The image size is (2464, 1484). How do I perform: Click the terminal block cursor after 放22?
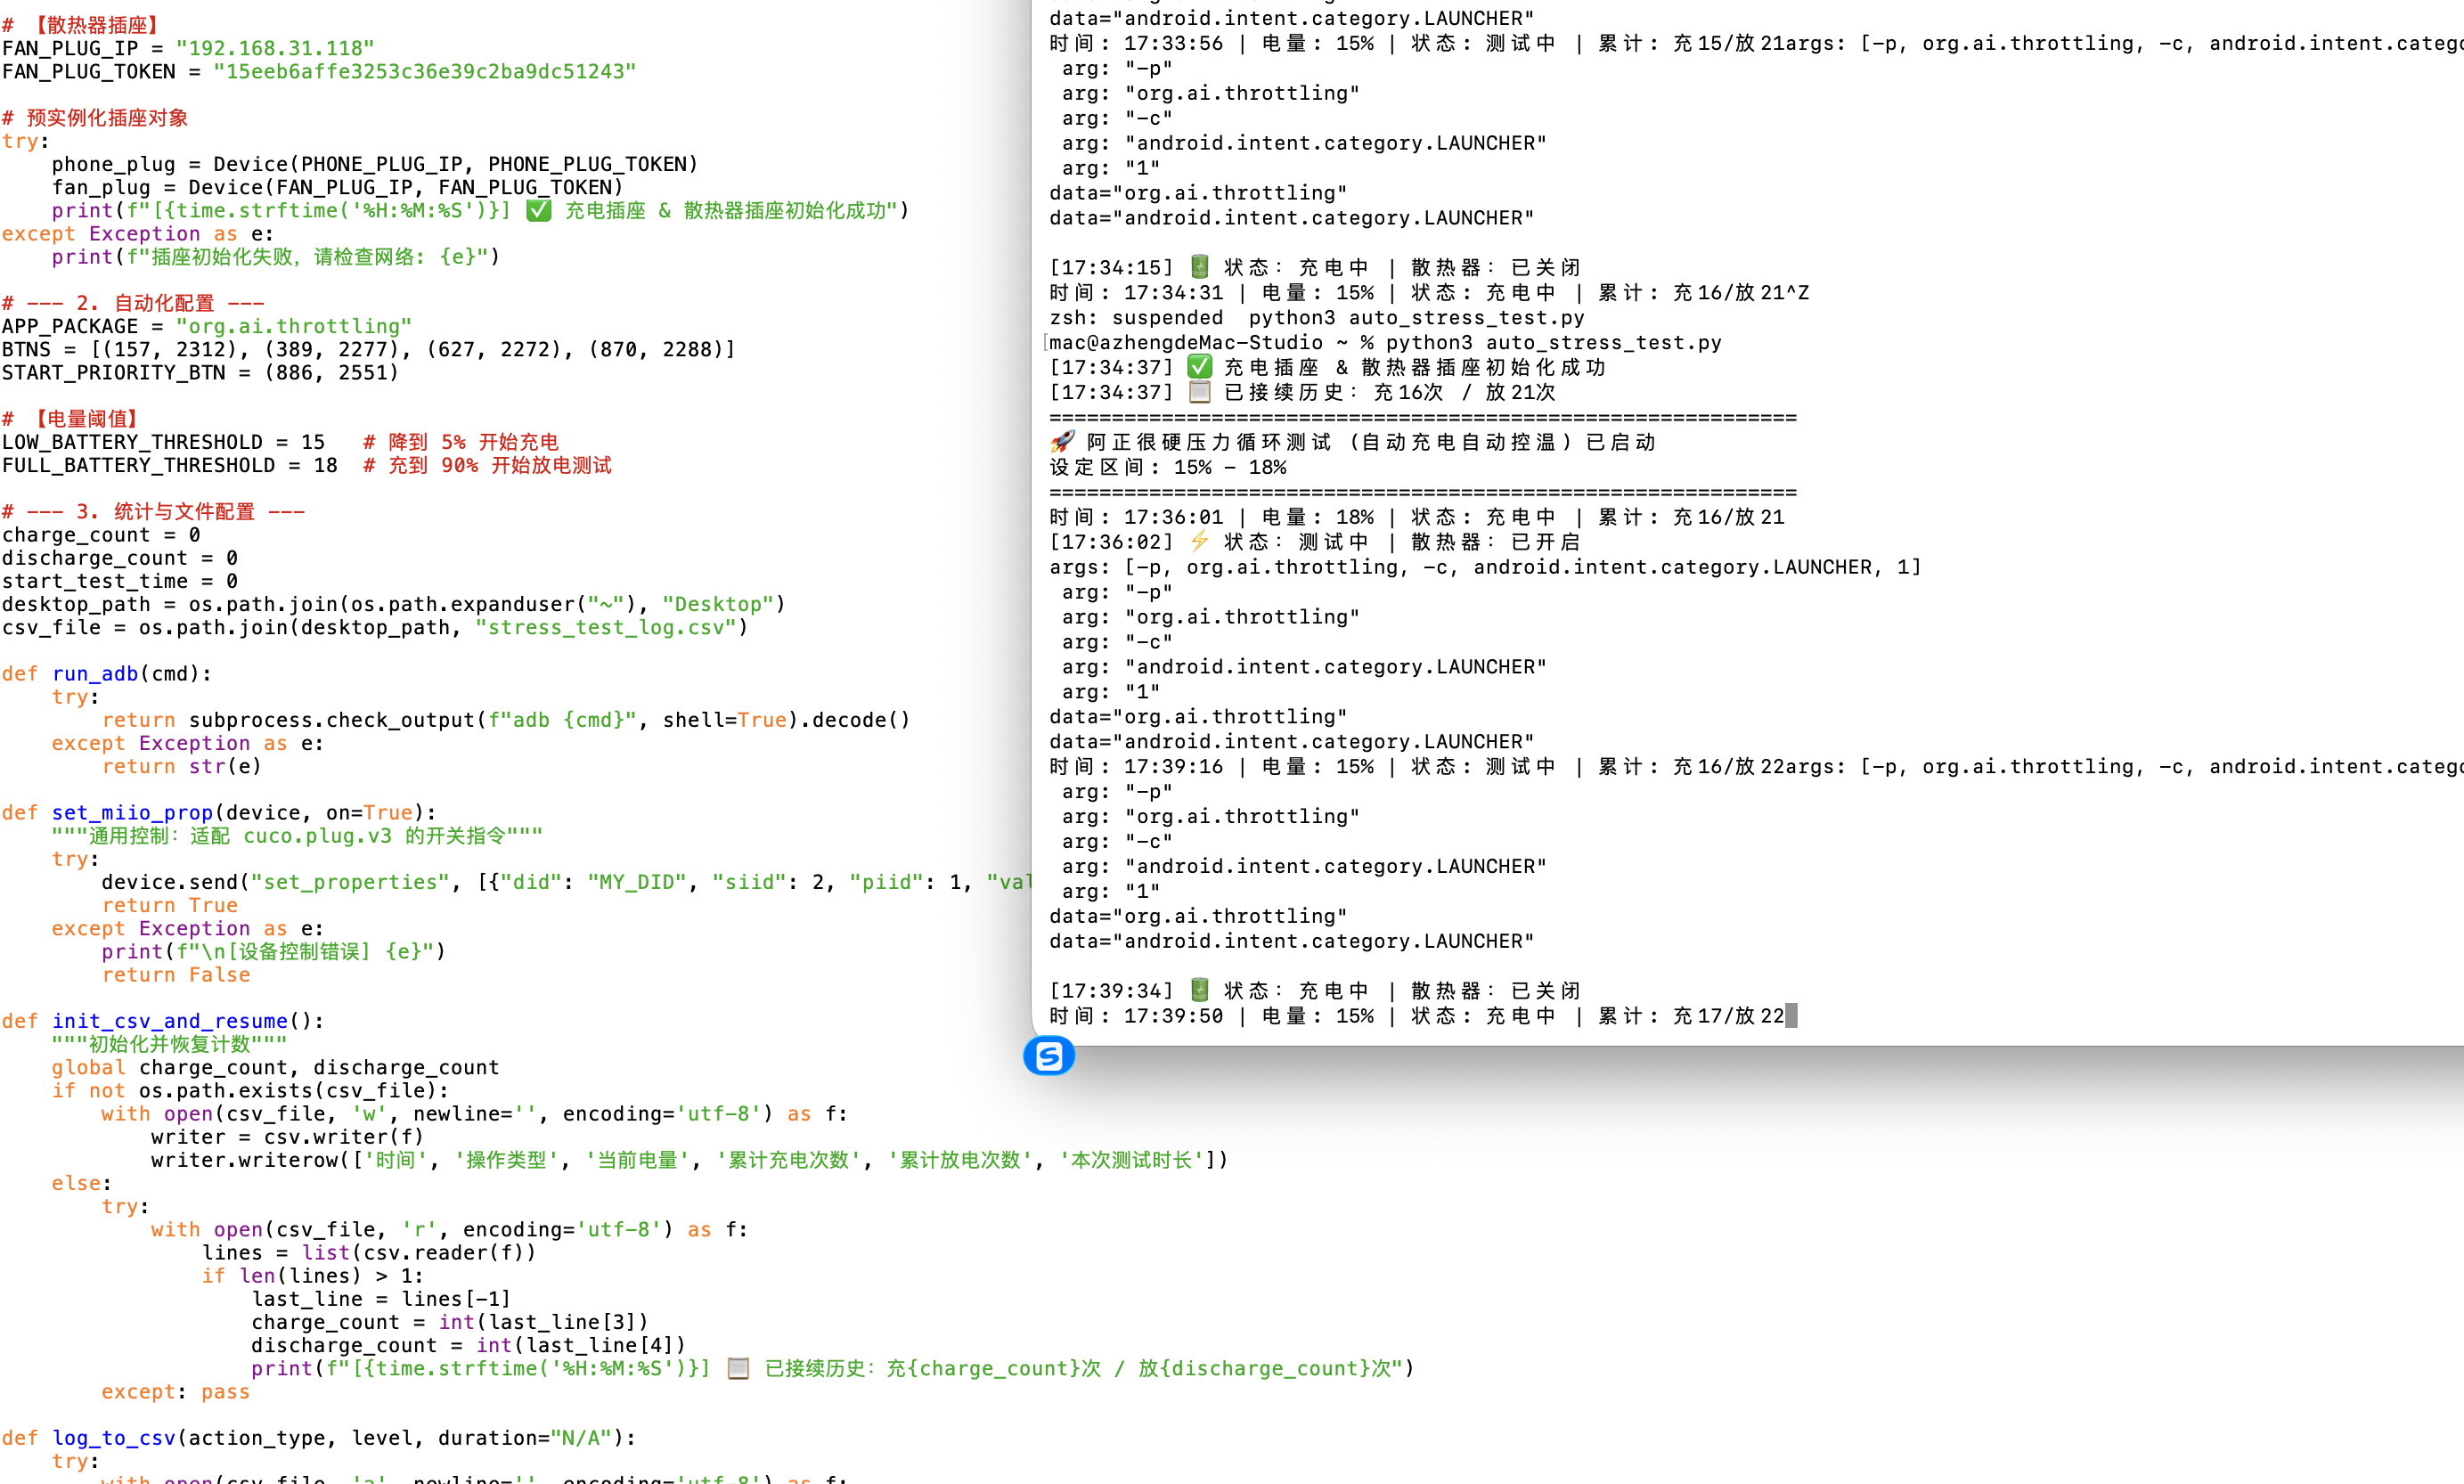click(1791, 1016)
